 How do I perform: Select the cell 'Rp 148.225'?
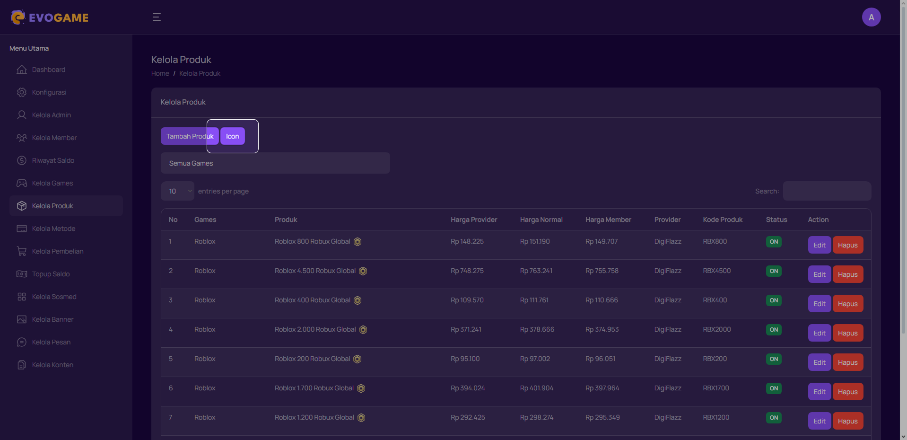tap(467, 241)
